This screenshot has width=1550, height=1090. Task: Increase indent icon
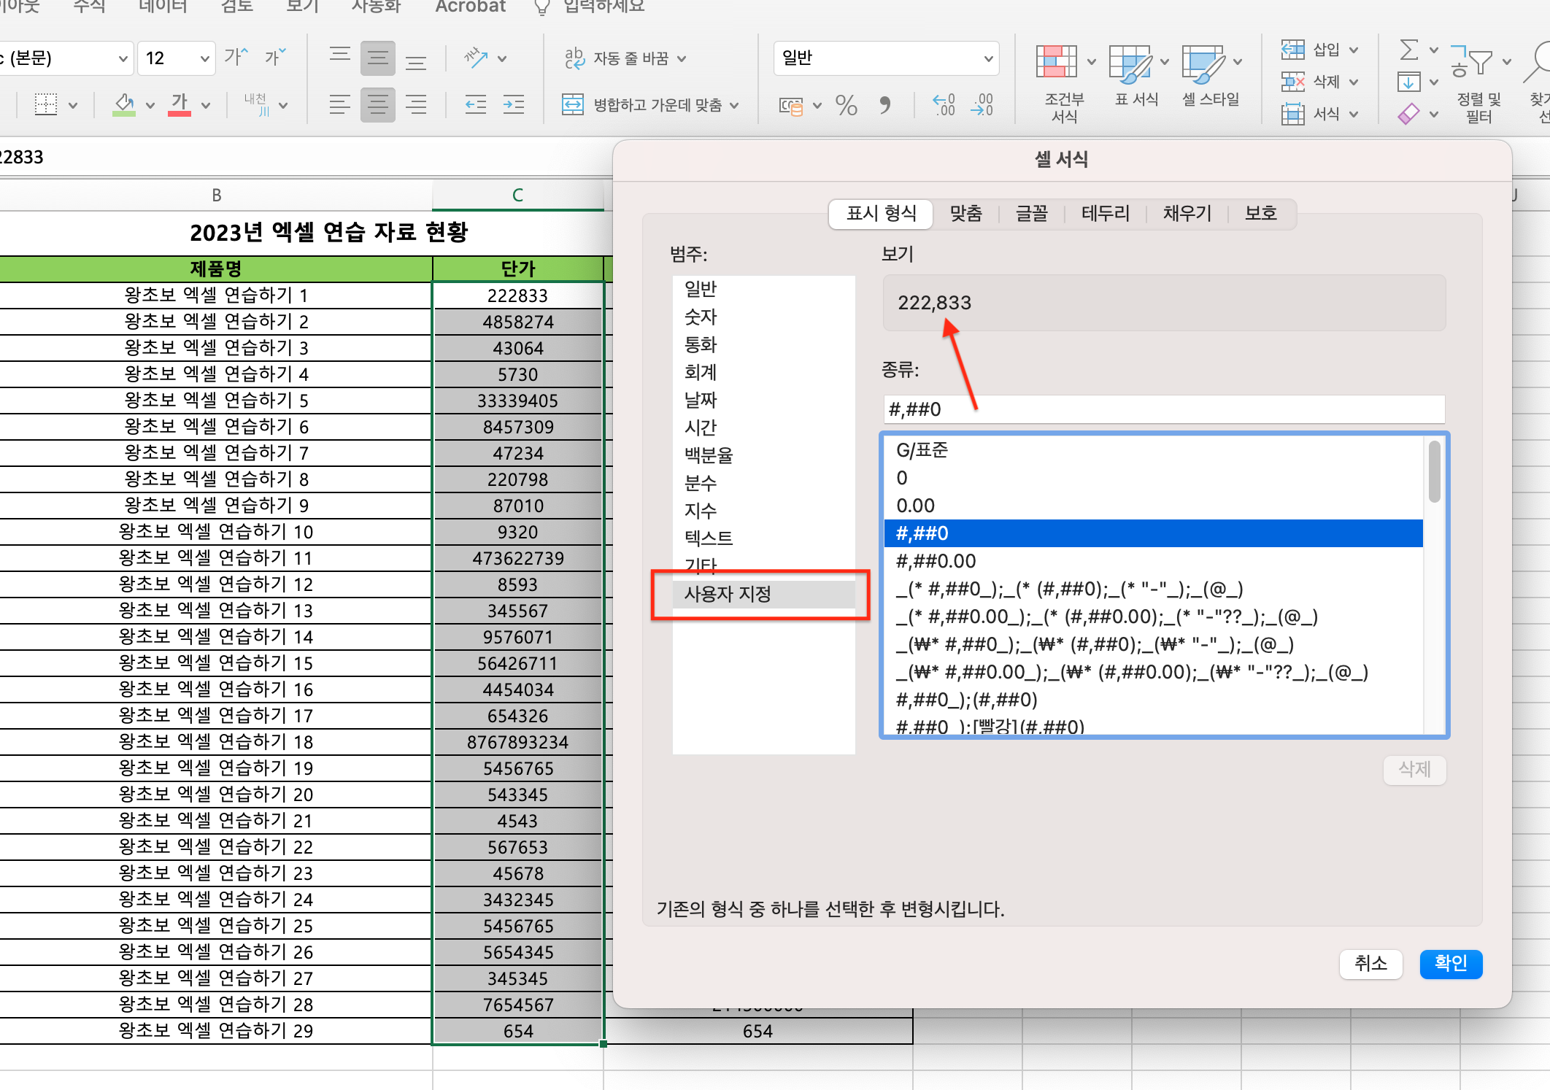click(514, 105)
